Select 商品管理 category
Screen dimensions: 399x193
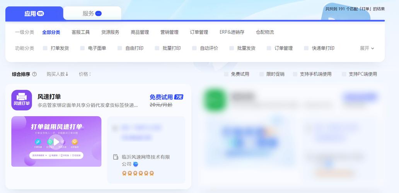[x=140, y=32]
